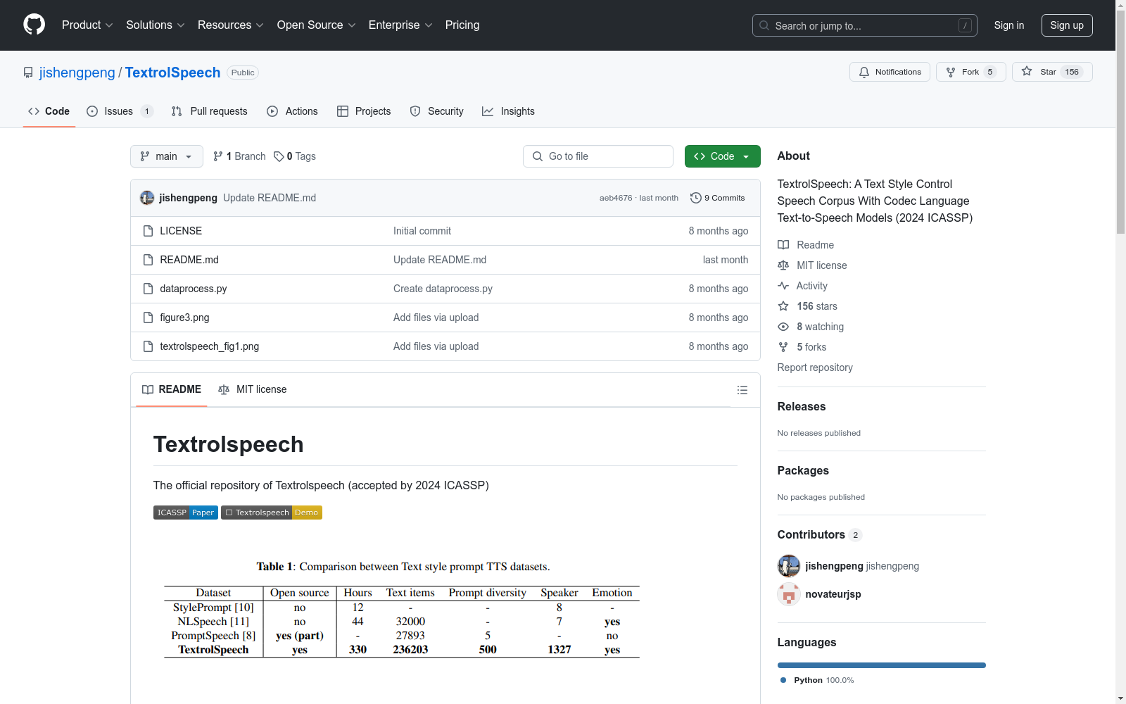The width and height of the screenshot is (1126, 704).
Task: Open the Releases section heading
Action: click(802, 406)
